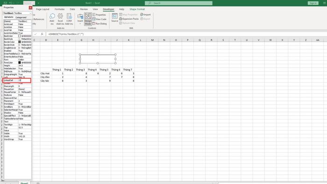Select the cell labeled Cây mai

point(46,73)
